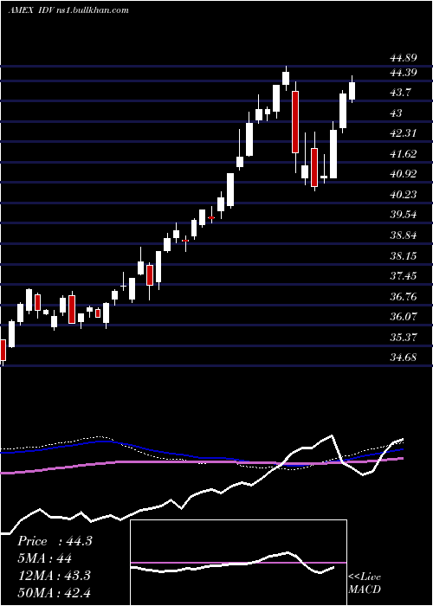The image size is (433, 606).
Task: Select the 42.31 price axis label
Action: (x=404, y=133)
